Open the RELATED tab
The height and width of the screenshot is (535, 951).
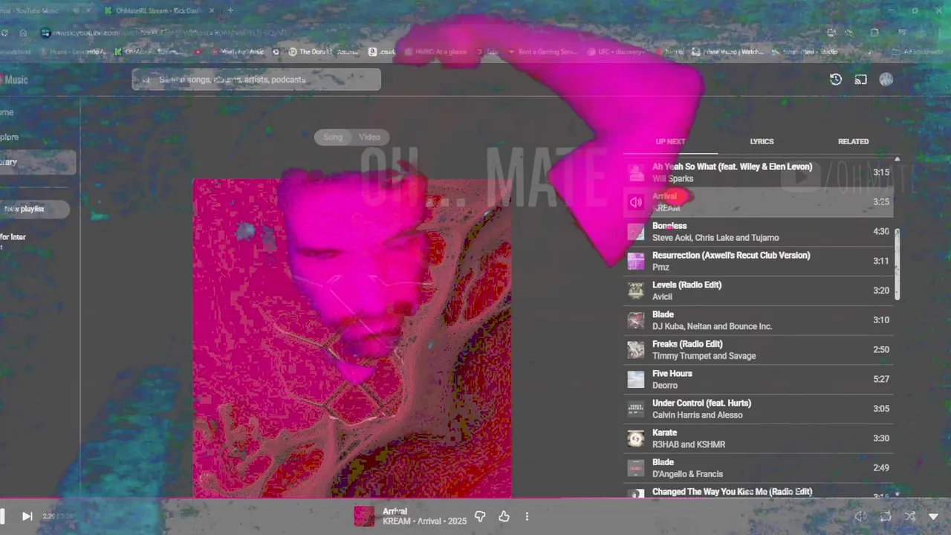point(853,141)
